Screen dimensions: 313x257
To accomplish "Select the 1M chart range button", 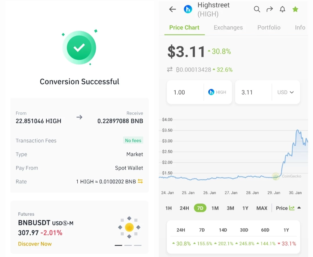I will (x=215, y=208).
